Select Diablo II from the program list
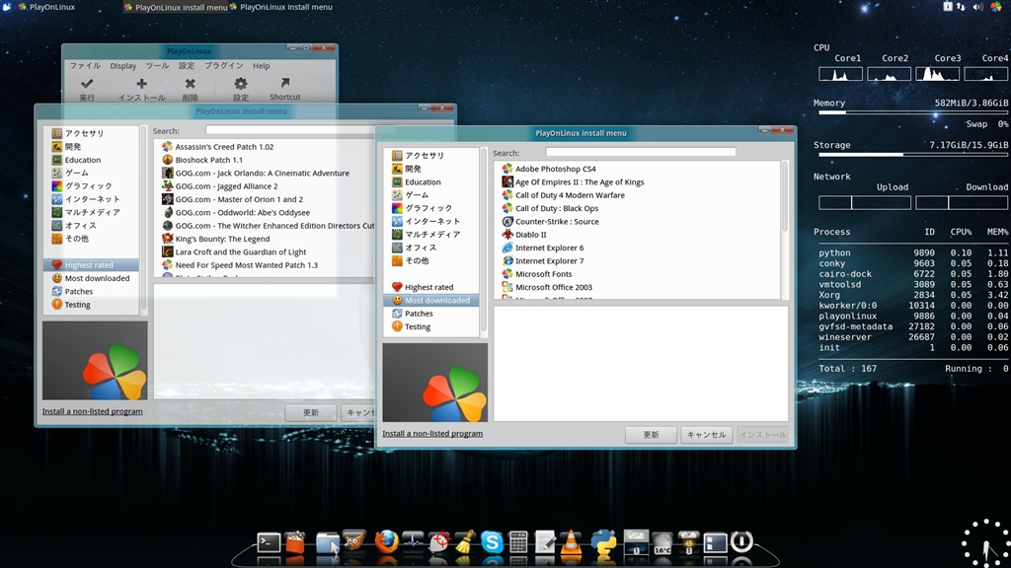Screen dimensions: 1011x568 point(530,235)
